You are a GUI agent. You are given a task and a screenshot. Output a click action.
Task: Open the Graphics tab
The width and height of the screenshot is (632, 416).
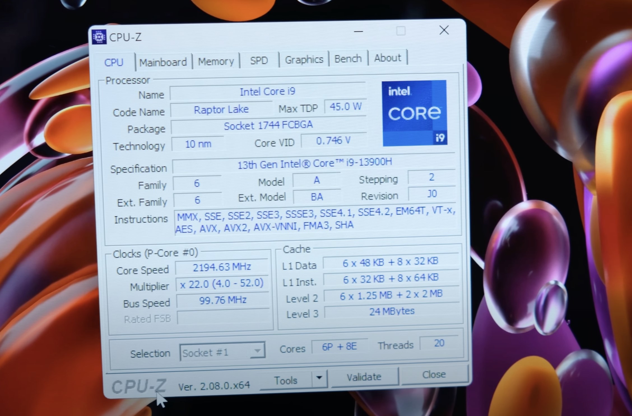coord(304,59)
